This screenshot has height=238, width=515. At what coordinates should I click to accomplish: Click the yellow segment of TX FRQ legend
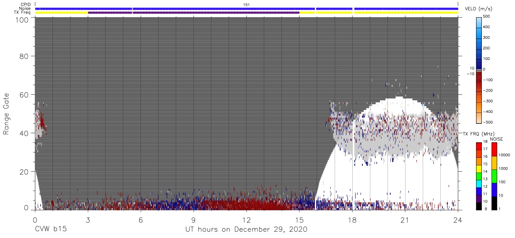tap(479, 169)
